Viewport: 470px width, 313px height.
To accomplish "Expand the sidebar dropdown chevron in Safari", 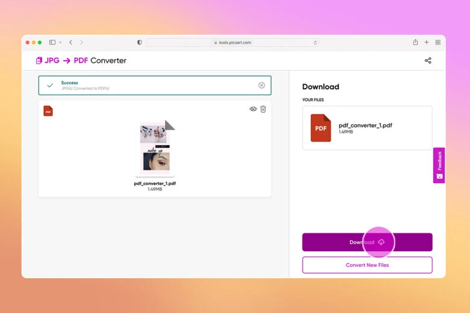I will pos(60,42).
